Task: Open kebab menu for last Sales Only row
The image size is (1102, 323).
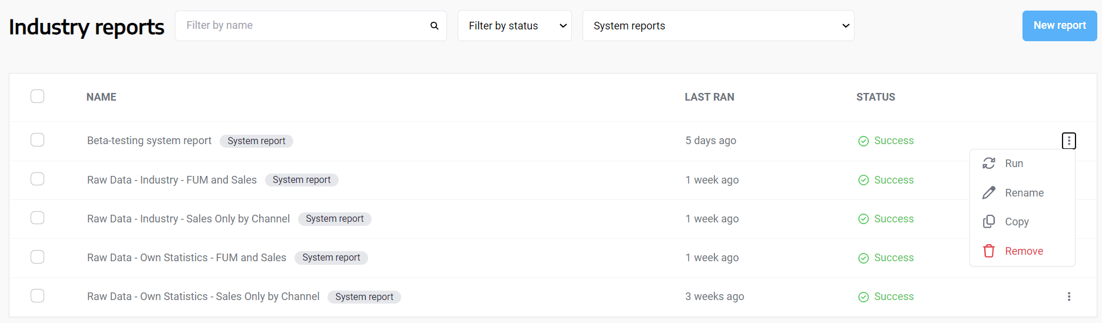Action: click(x=1068, y=297)
